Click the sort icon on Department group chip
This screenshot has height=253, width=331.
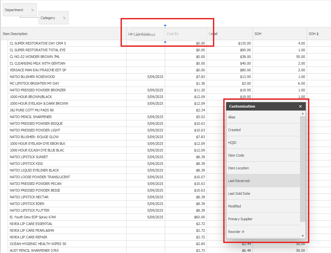(33, 10)
